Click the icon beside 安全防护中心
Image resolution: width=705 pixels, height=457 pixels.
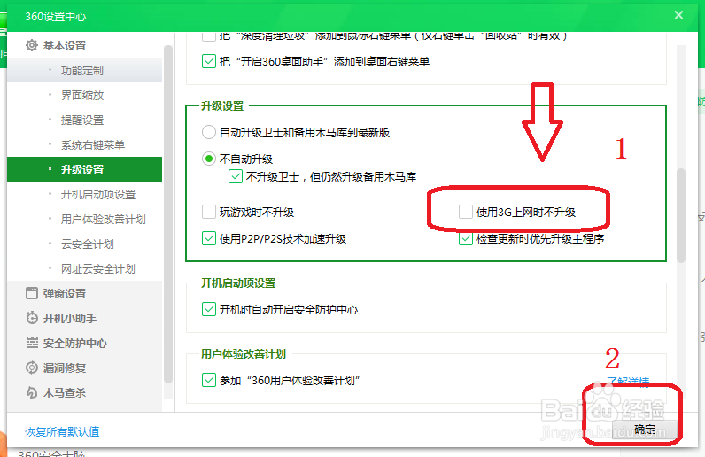click(x=32, y=343)
